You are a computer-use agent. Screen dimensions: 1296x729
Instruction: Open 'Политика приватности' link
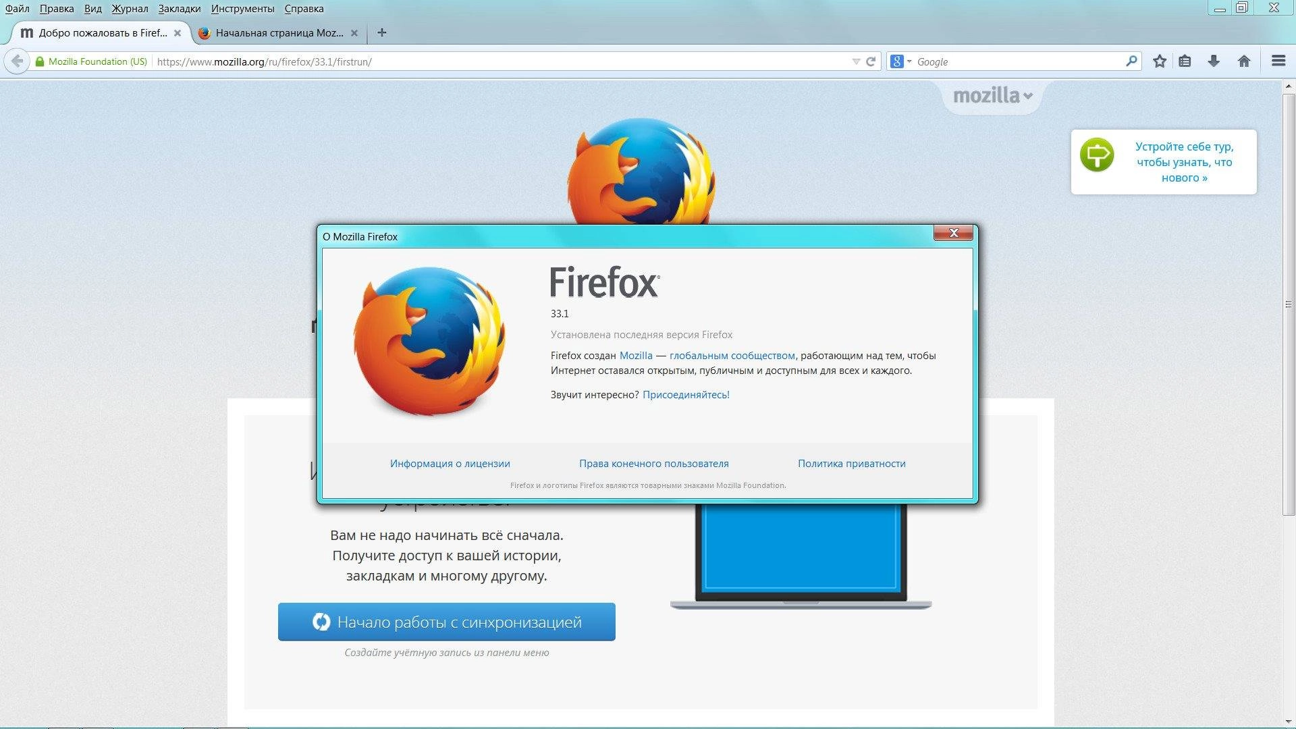[x=852, y=464]
